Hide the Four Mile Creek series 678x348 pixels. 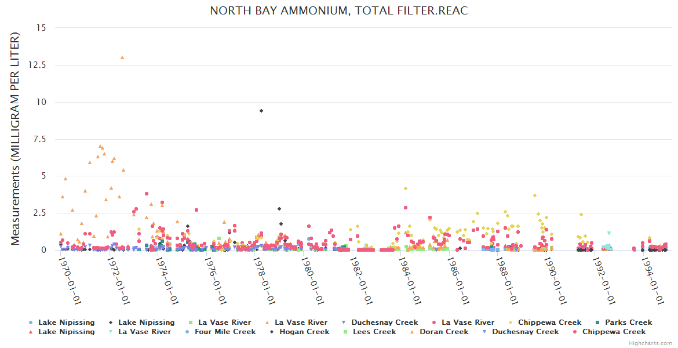tap(225, 332)
